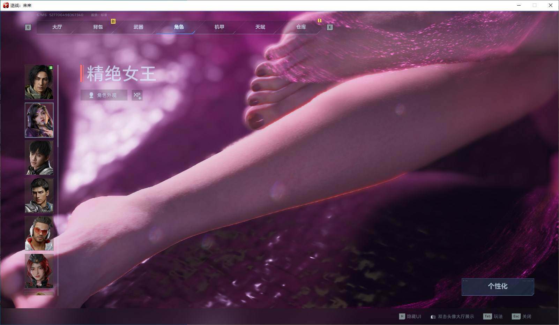
Task: Click the 67MS latency readout
Action: click(42, 15)
